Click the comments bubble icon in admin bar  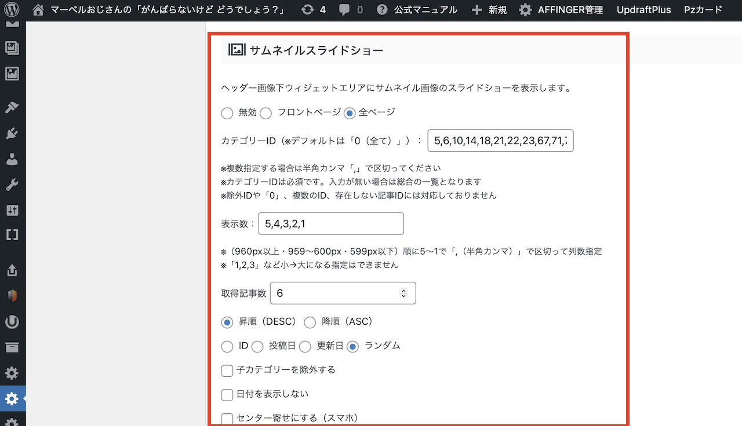344,10
